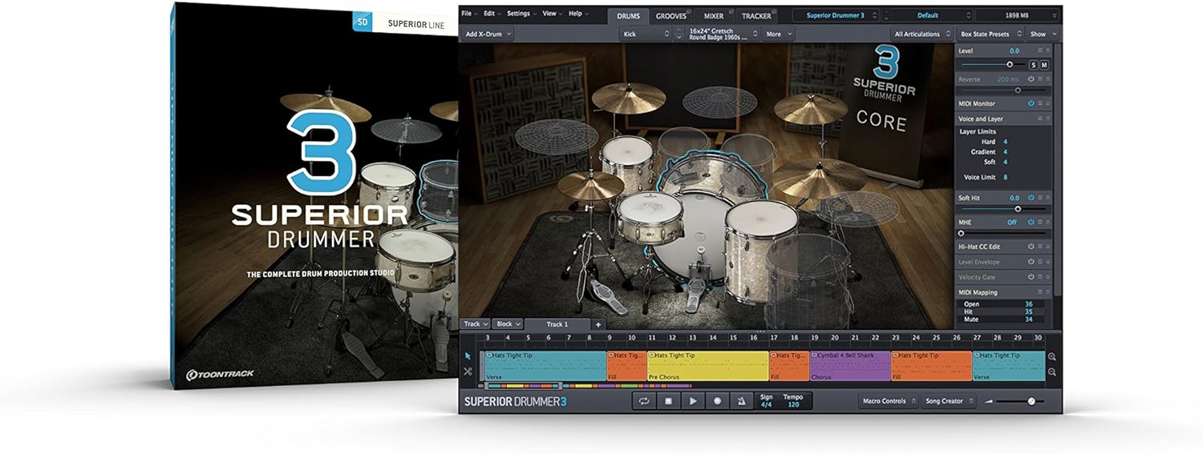Open the File menu
Screen dimensions: 1203x454
coord(468,14)
